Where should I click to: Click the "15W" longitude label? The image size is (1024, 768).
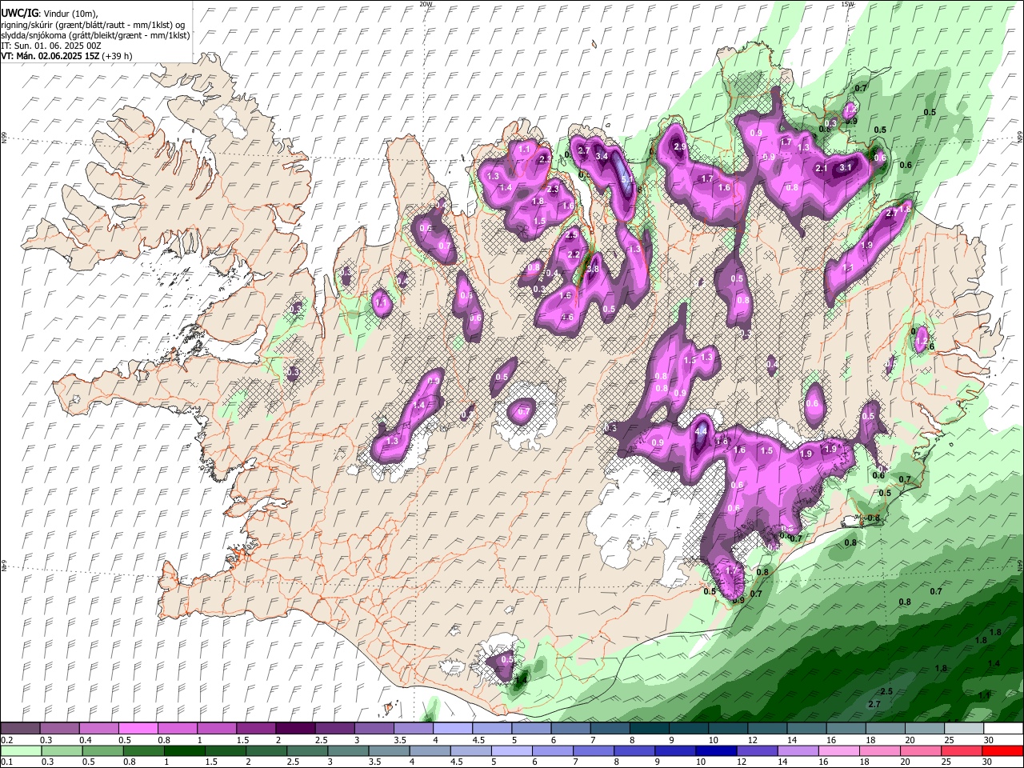pos(848,4)
